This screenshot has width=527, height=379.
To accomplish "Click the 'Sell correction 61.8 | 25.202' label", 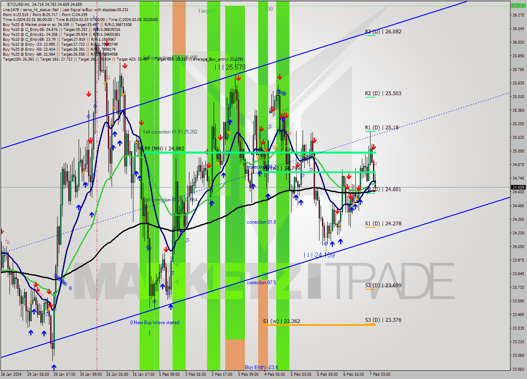I will point(170,132).
